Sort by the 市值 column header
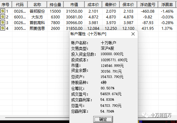The image size is (177, 123). (74, 5)
